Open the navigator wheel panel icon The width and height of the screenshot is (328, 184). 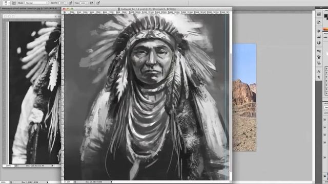point(319,31)
